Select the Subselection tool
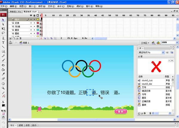Image resolution: width=179 pixels, height=128 pixels. click(x=3, y=24)
